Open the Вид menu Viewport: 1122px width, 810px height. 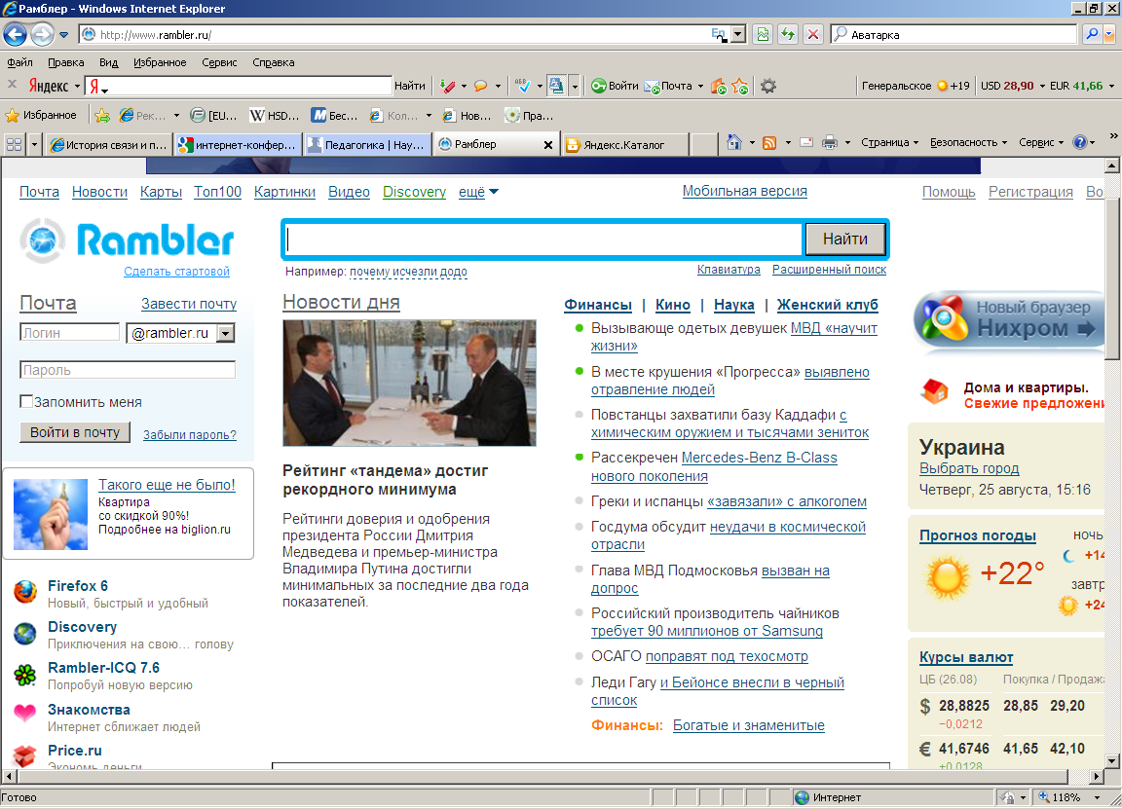[x=109, y=62]
